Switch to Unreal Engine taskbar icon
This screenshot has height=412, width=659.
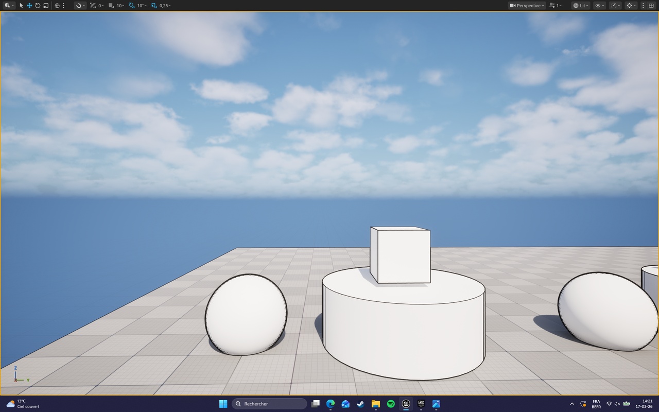click(406, 404)
